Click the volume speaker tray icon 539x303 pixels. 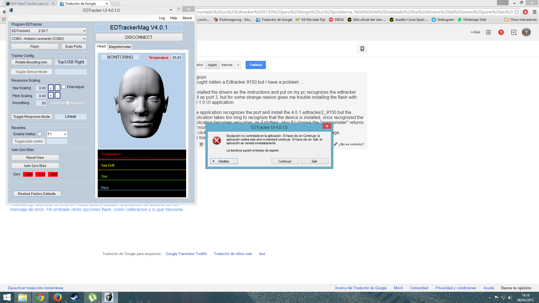pyautogui.click(x=510, y=298)
